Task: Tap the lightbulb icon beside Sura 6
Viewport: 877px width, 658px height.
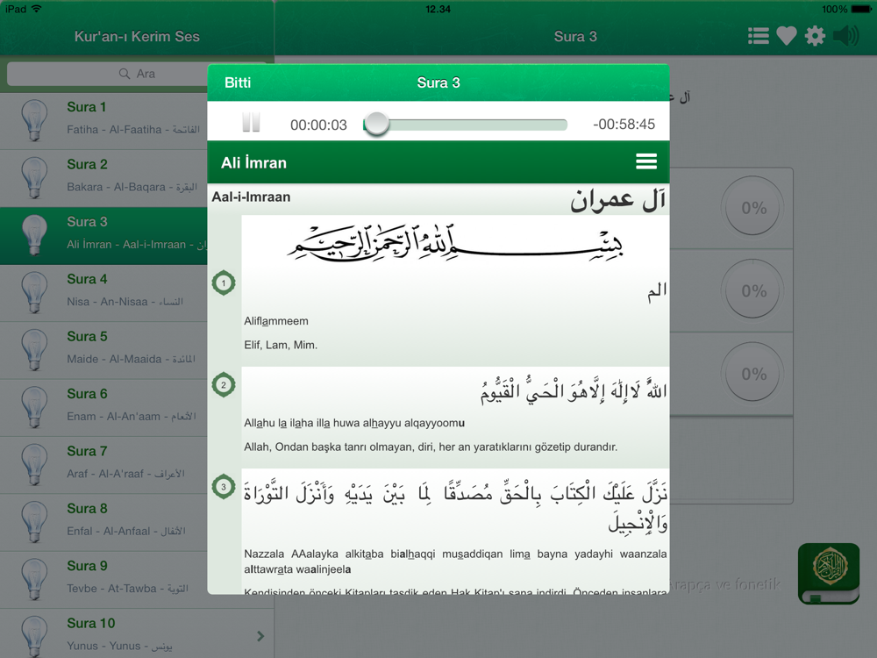Action: click(x=34, y=407)
